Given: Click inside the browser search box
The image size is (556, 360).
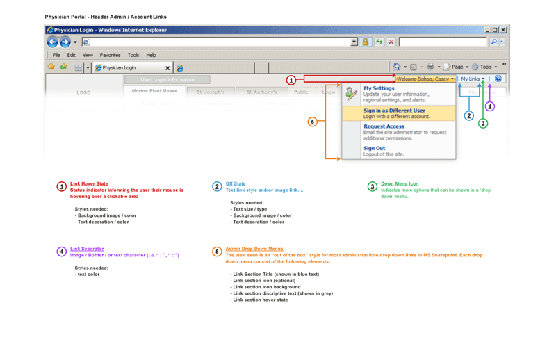Looking at the screenshot, I should tap(443, 42).
